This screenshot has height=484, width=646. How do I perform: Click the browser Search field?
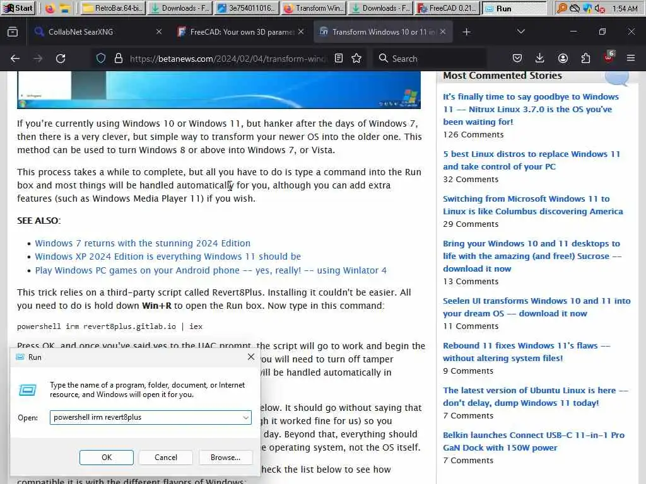click(x=429, y=59)
